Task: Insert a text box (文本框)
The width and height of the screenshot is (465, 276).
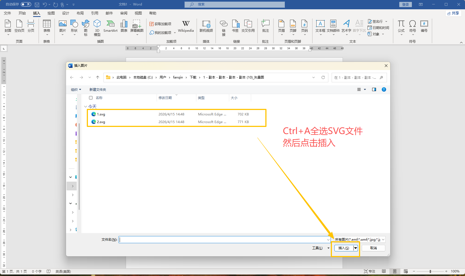Action: pyautogui.click(x=320, y=27)
